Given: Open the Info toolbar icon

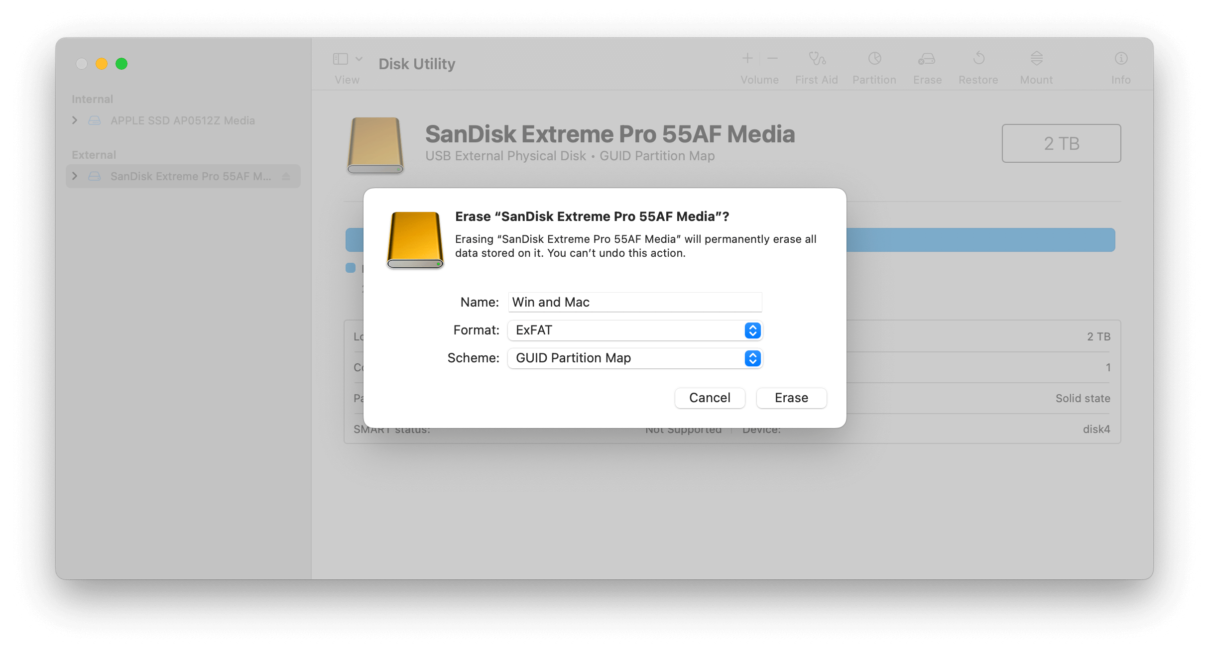Looking at the screenshot, I should click(x=1121, y=59).
